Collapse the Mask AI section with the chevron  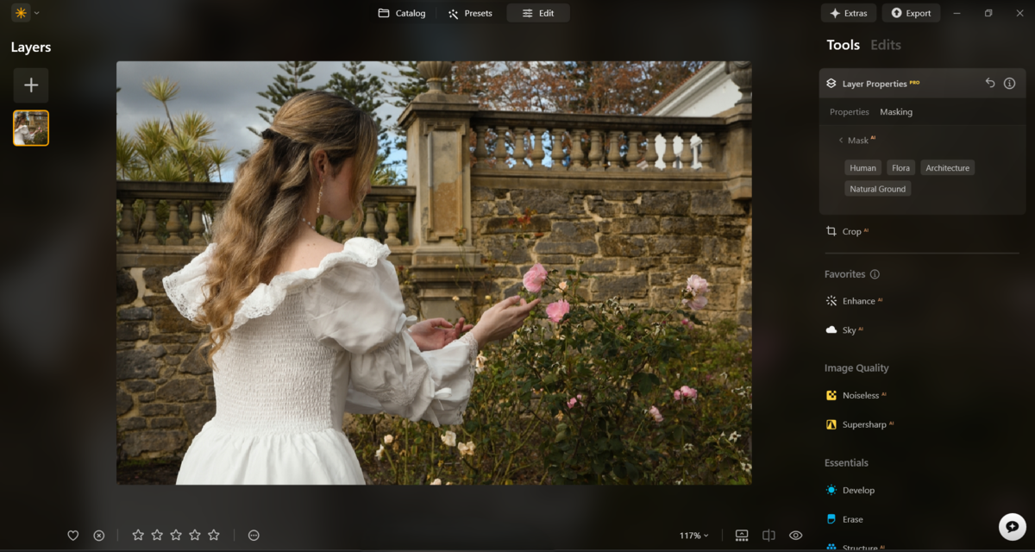841,139
